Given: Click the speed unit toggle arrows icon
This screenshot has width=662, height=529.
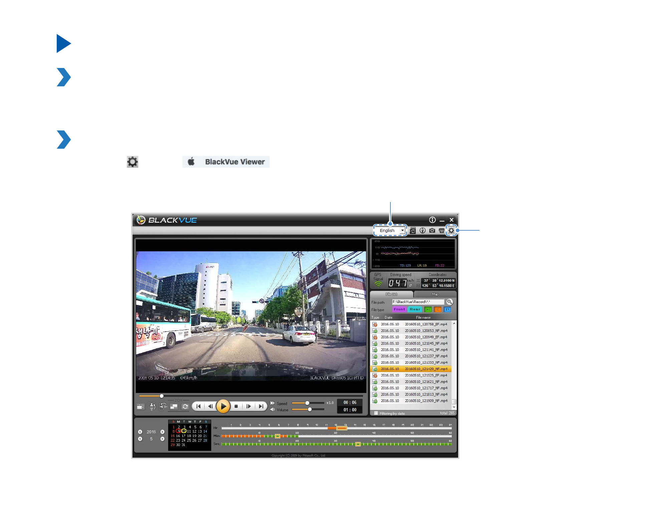Looking at the screenshot, I should point(410,285).
